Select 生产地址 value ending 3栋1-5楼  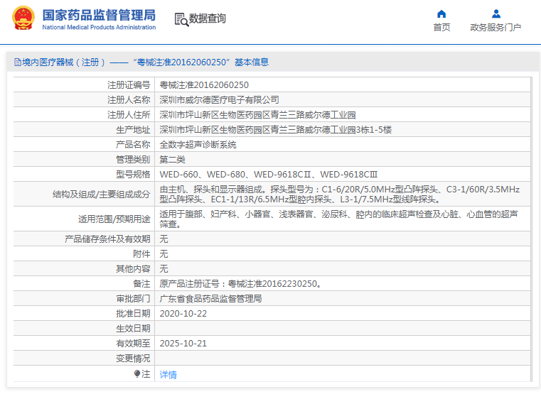click(x=275, y=130)
